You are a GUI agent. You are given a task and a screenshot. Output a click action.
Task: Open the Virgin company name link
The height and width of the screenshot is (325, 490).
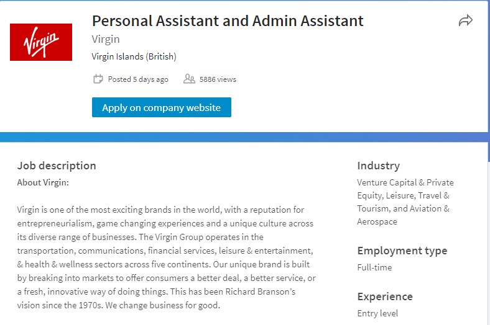(x=106, y=39)
